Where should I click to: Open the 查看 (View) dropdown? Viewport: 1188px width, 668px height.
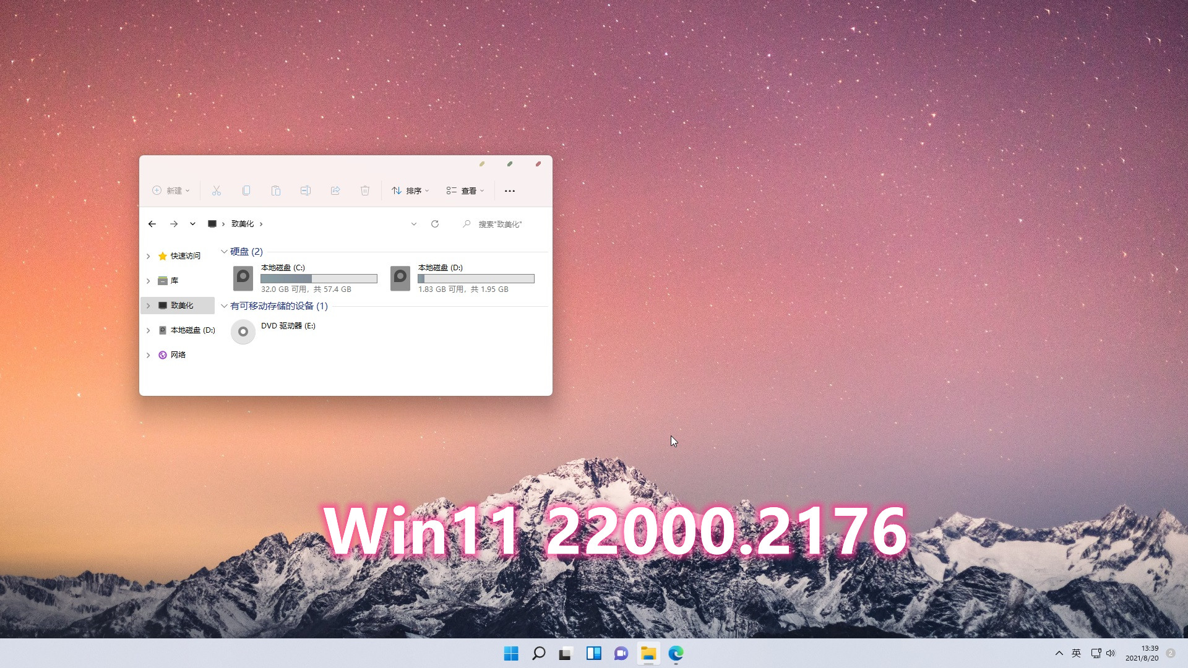click(x=465, y=191)
